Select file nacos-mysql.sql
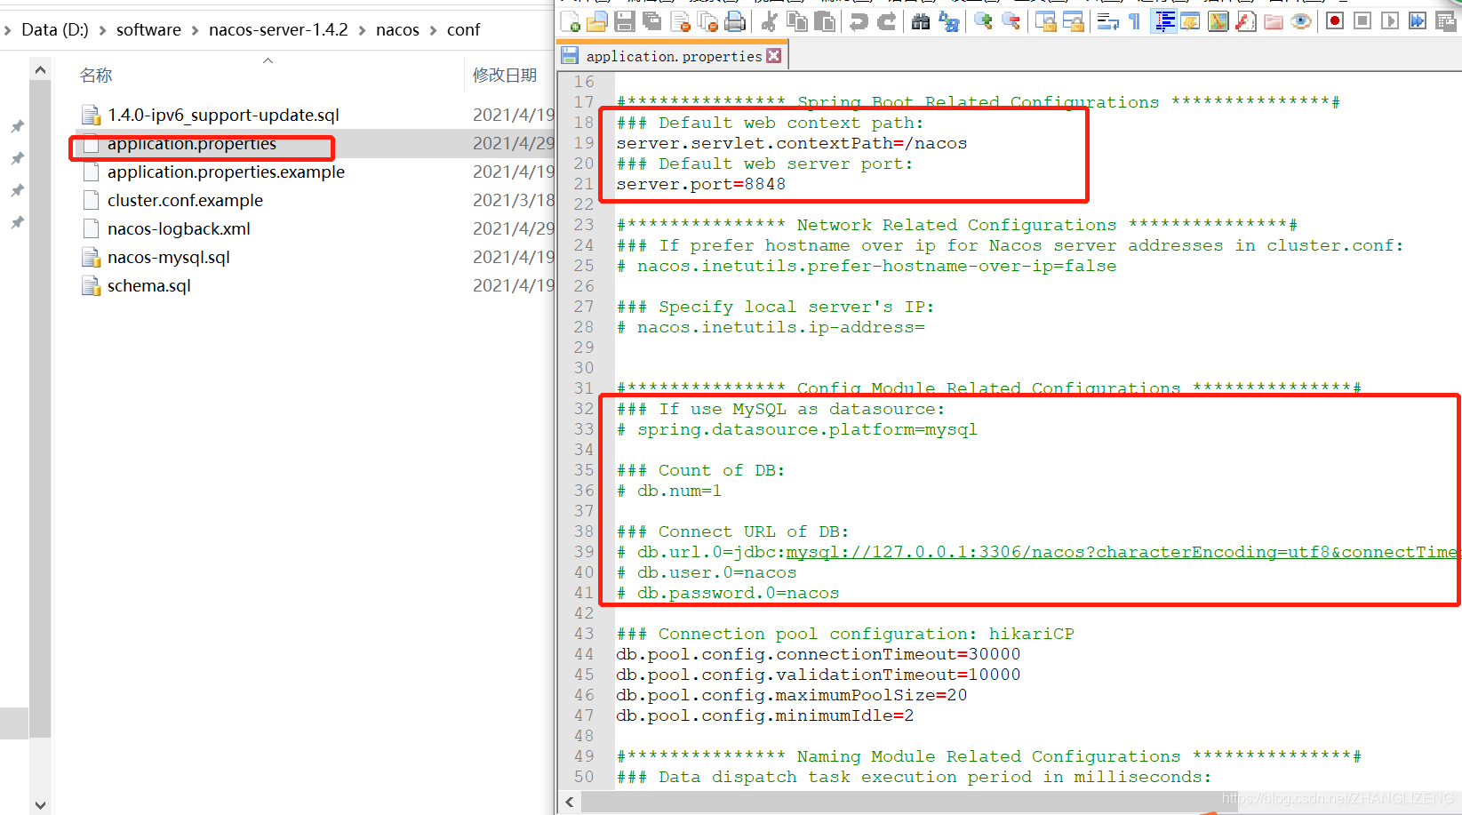The width and height of the screenshot is (1462, 815). coord(169,257)
